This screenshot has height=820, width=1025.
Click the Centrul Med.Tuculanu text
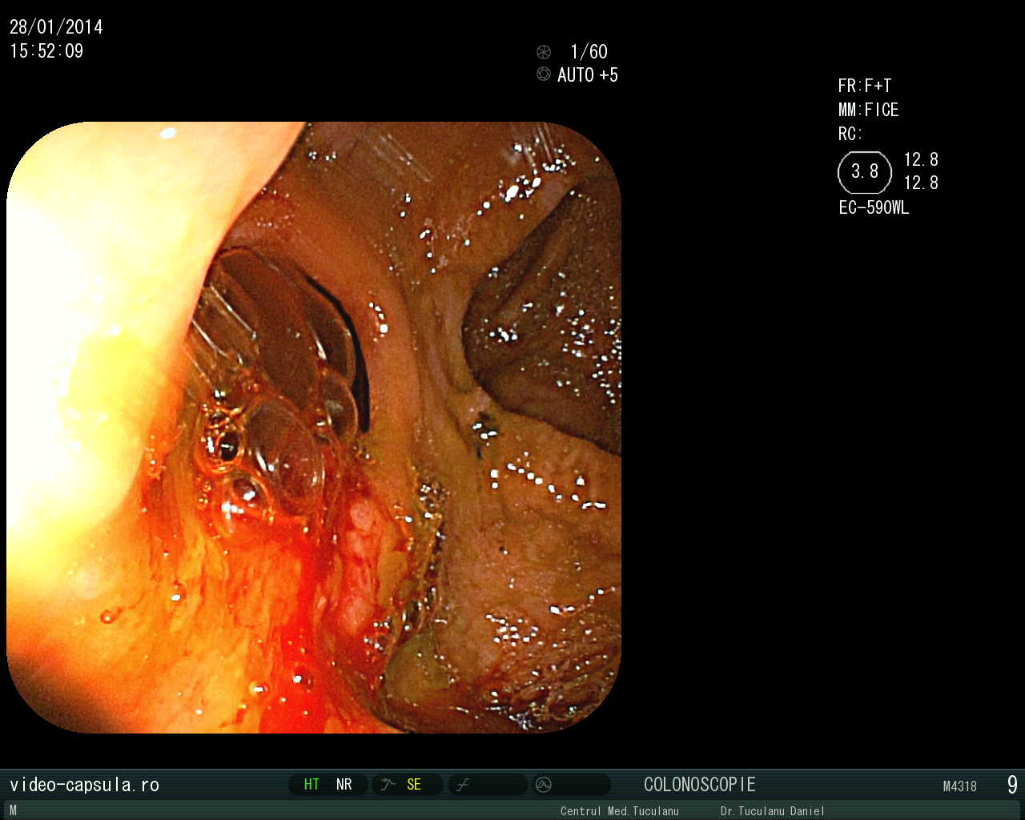tap(620, 811)
